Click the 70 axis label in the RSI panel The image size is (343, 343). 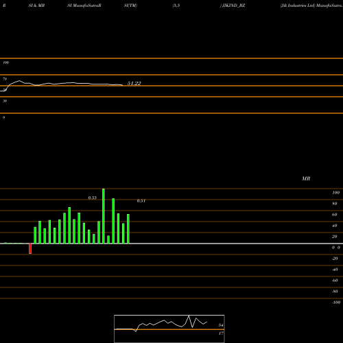coord(5,79)
